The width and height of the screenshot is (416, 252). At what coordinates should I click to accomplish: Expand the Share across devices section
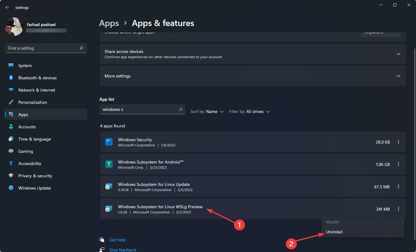click(398, 54)
